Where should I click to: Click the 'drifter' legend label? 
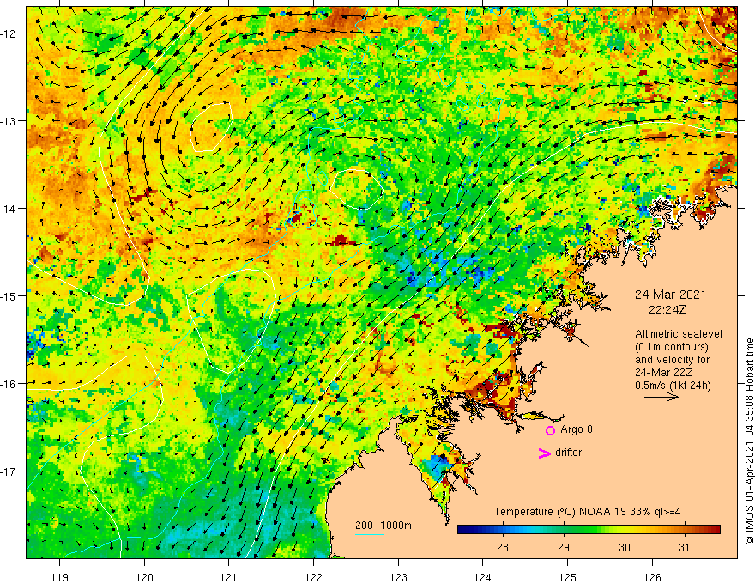coord(568,453)
